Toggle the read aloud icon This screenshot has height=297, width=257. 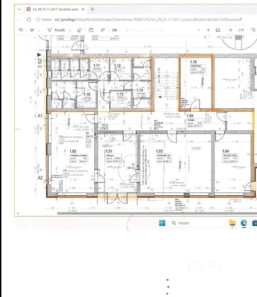pyautogui.click(x=102, y=30)
